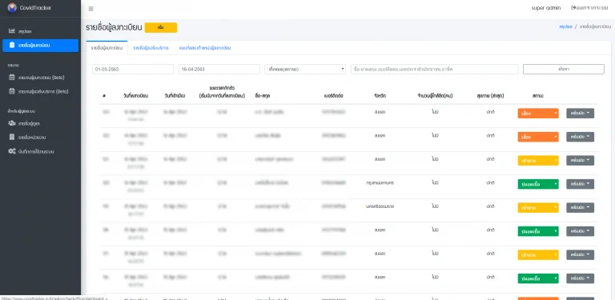Click the clipboard icon of active sidebar item
The height and width of the screenshot is (300, 615).
click(12, 45)
